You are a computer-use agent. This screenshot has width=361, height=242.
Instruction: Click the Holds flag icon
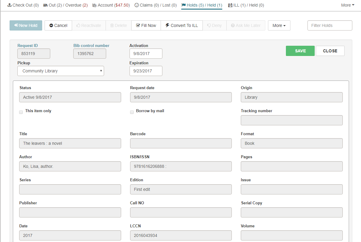coord(184,5)
